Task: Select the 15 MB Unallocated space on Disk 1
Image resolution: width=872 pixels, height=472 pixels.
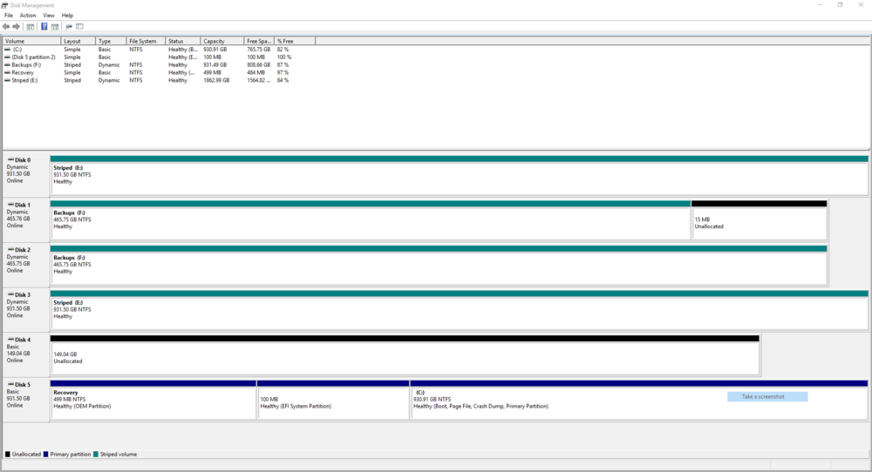Action: (x=759, y=223)
